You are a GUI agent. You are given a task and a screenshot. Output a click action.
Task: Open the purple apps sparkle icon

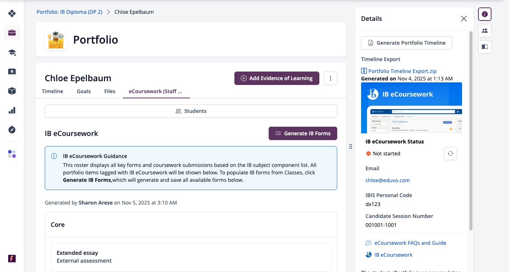(12, 154)
